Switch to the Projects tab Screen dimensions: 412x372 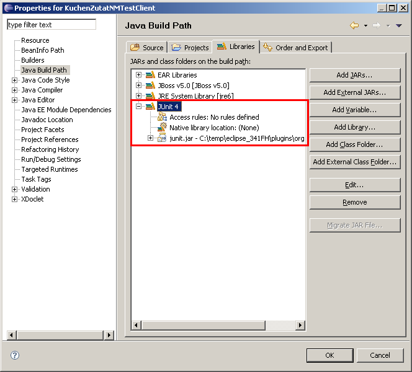point(190,48)
